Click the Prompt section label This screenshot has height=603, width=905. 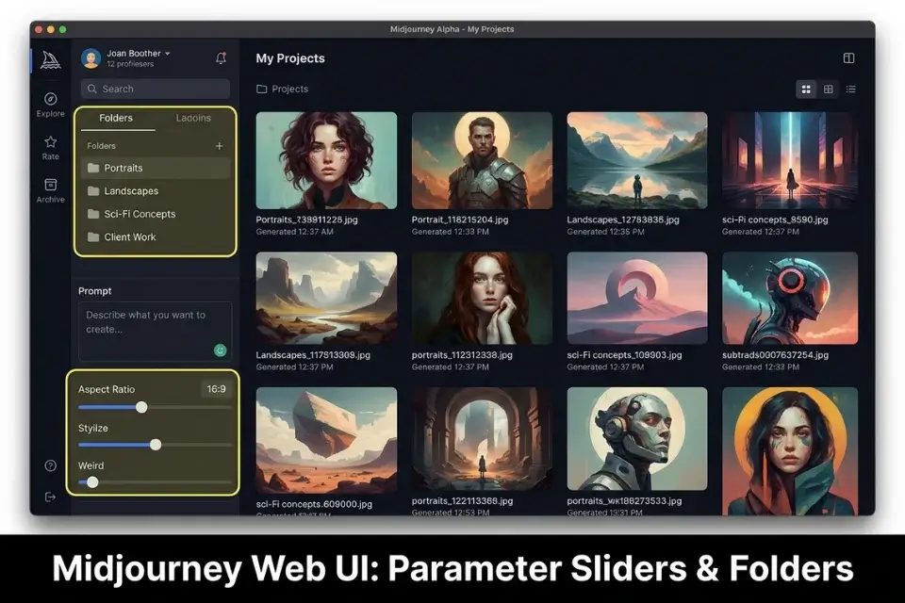(x=94, y=291)
